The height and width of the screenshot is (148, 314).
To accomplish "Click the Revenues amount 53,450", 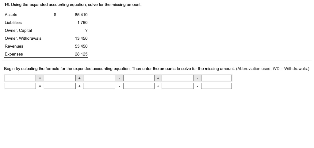I will point(81,46).
